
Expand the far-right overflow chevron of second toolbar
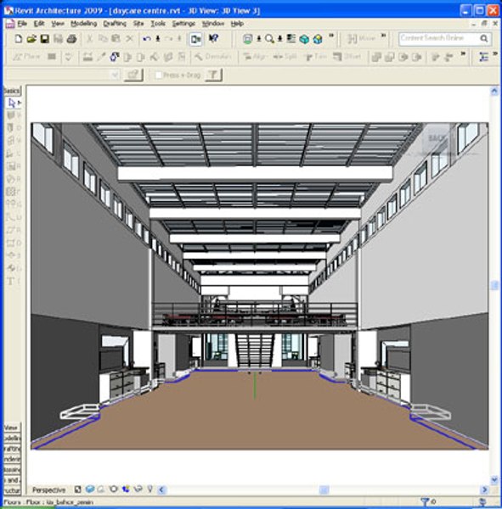495,54
